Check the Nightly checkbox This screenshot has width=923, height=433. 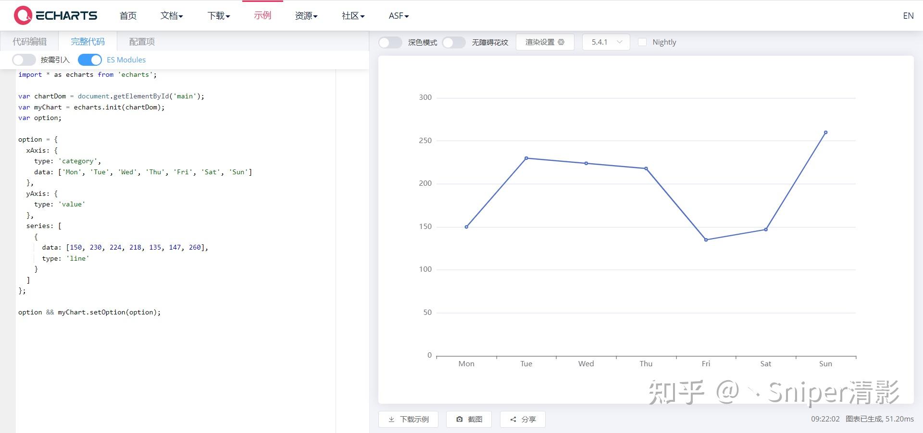pyautogui.click(x=642, y=42)
